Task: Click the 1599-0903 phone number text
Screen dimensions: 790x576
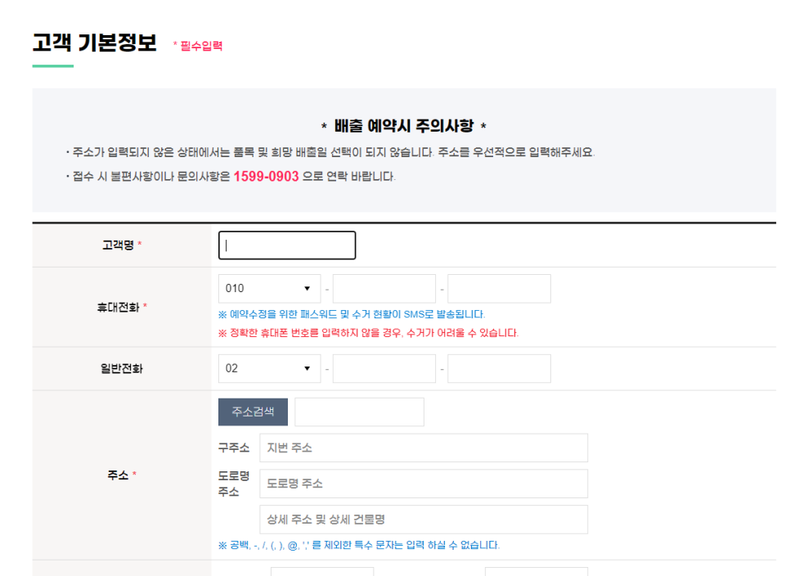Action: [x=266, y=177]
